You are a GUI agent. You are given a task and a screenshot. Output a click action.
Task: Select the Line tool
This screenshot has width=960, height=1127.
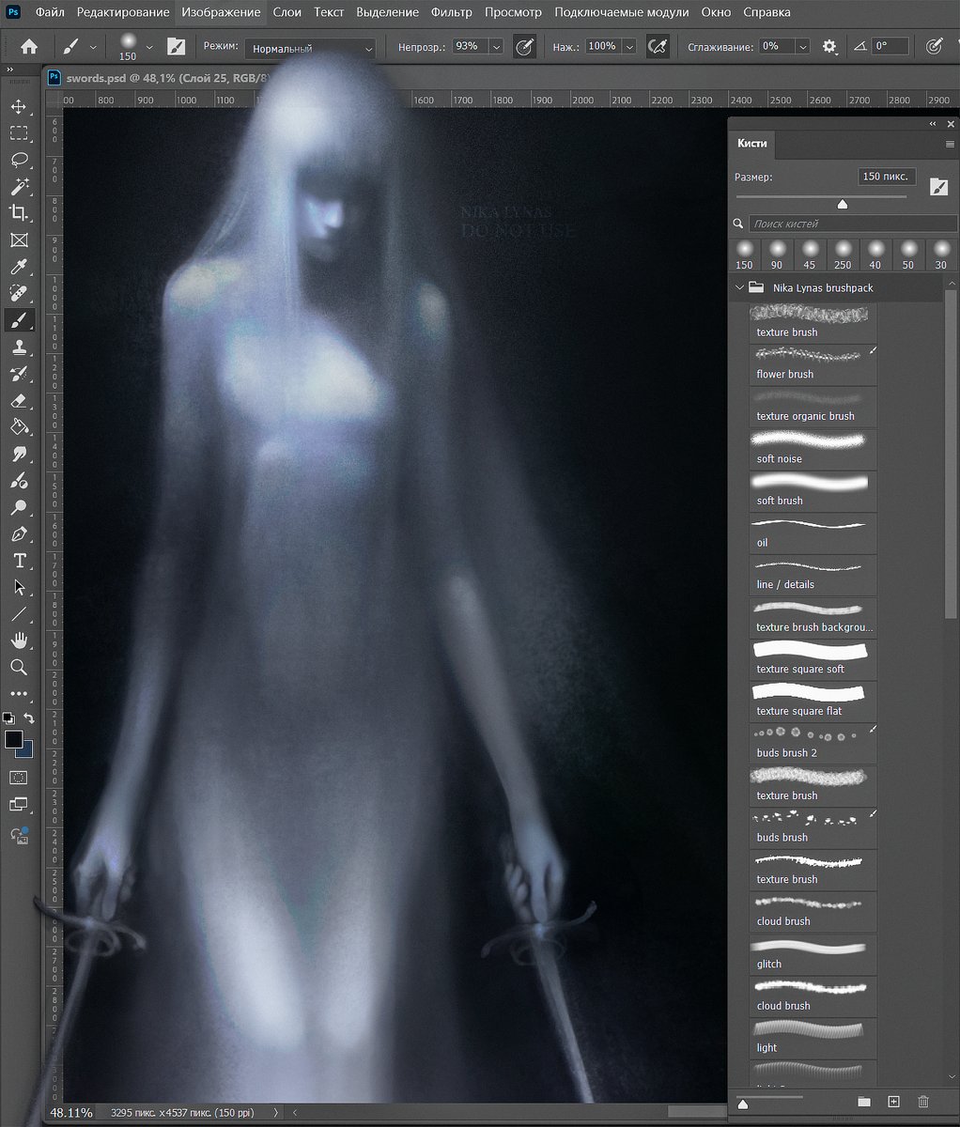19,614
